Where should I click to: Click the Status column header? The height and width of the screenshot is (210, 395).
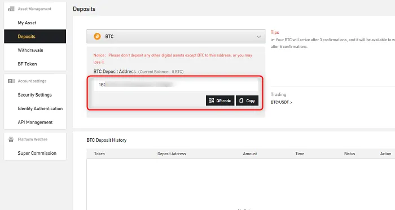[x=349, y=154]
